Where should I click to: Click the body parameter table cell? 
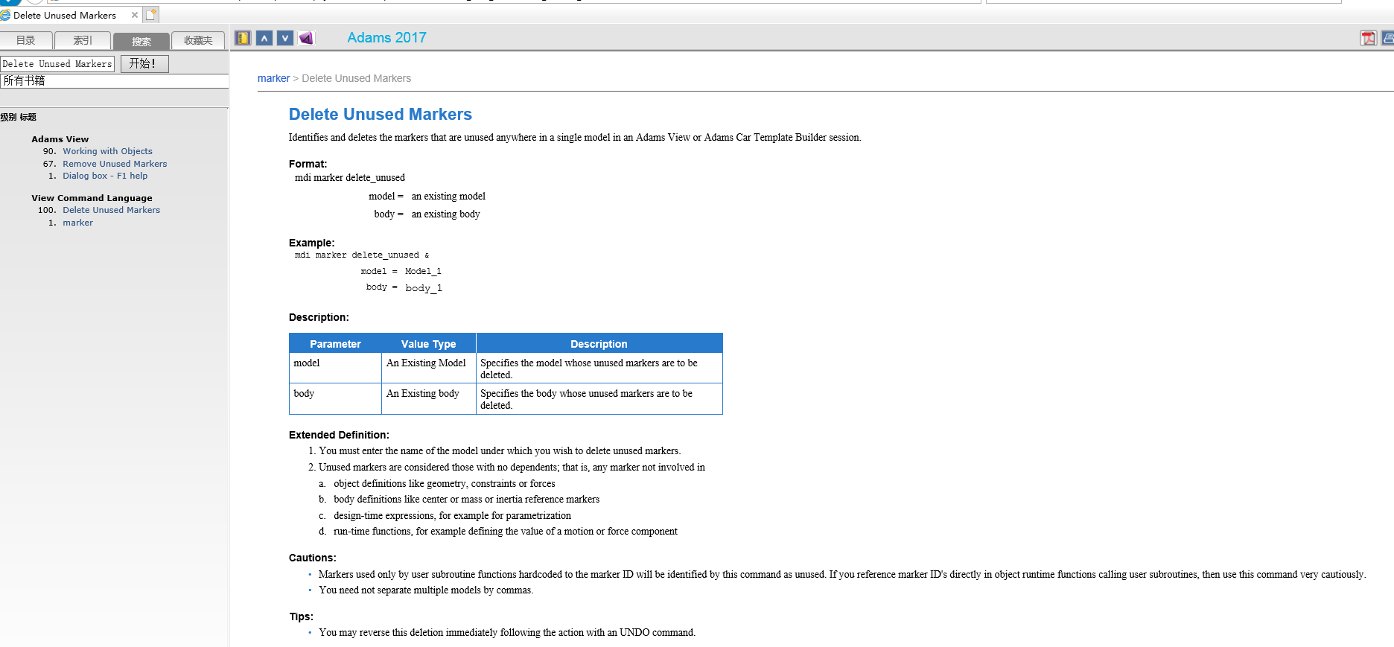click(335, 398)
